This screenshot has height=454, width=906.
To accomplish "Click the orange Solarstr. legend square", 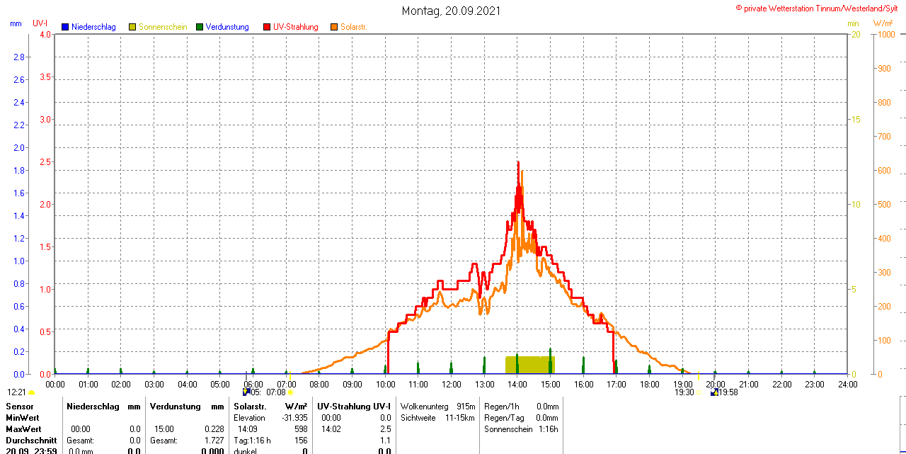I will click(334, 27).
